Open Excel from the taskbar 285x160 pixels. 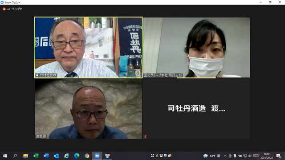(x=36, y=156)
